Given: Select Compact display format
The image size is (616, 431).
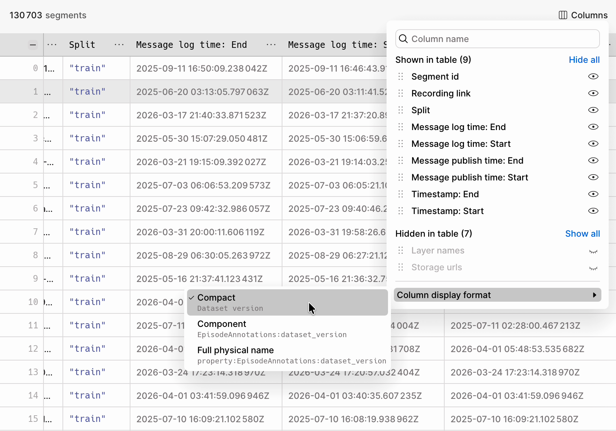Looking at the screenshot, I should [x=287, y=302].
